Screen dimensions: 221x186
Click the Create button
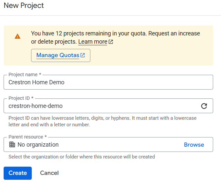click(18, 173)
